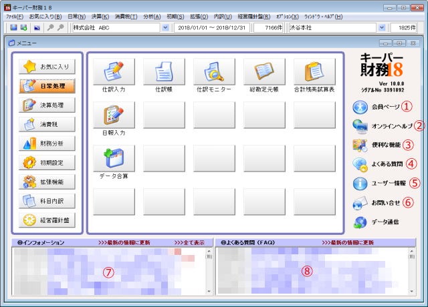Open the 内訳(U) menu
428x307 pixels.
[223, 17]
